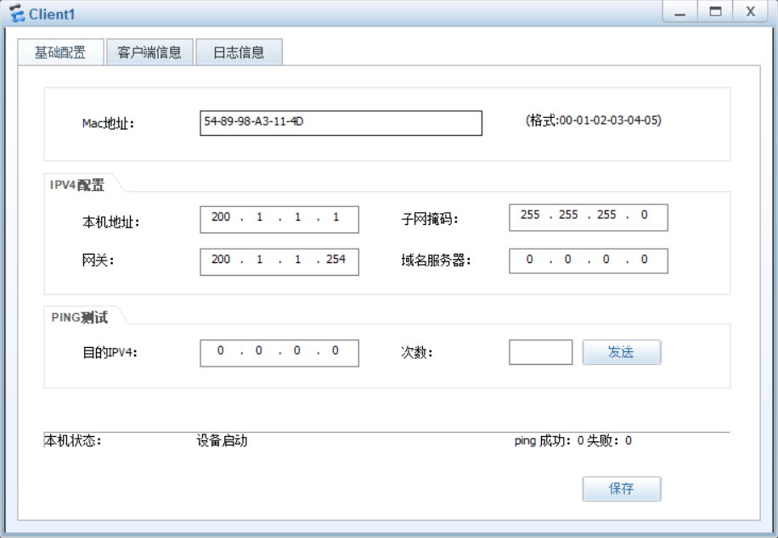Image resolution: width=778 pixels, height=538 pixels.
Task: Click the format hint (格式:00-01-02-03-04-05)
Action: 594,120
